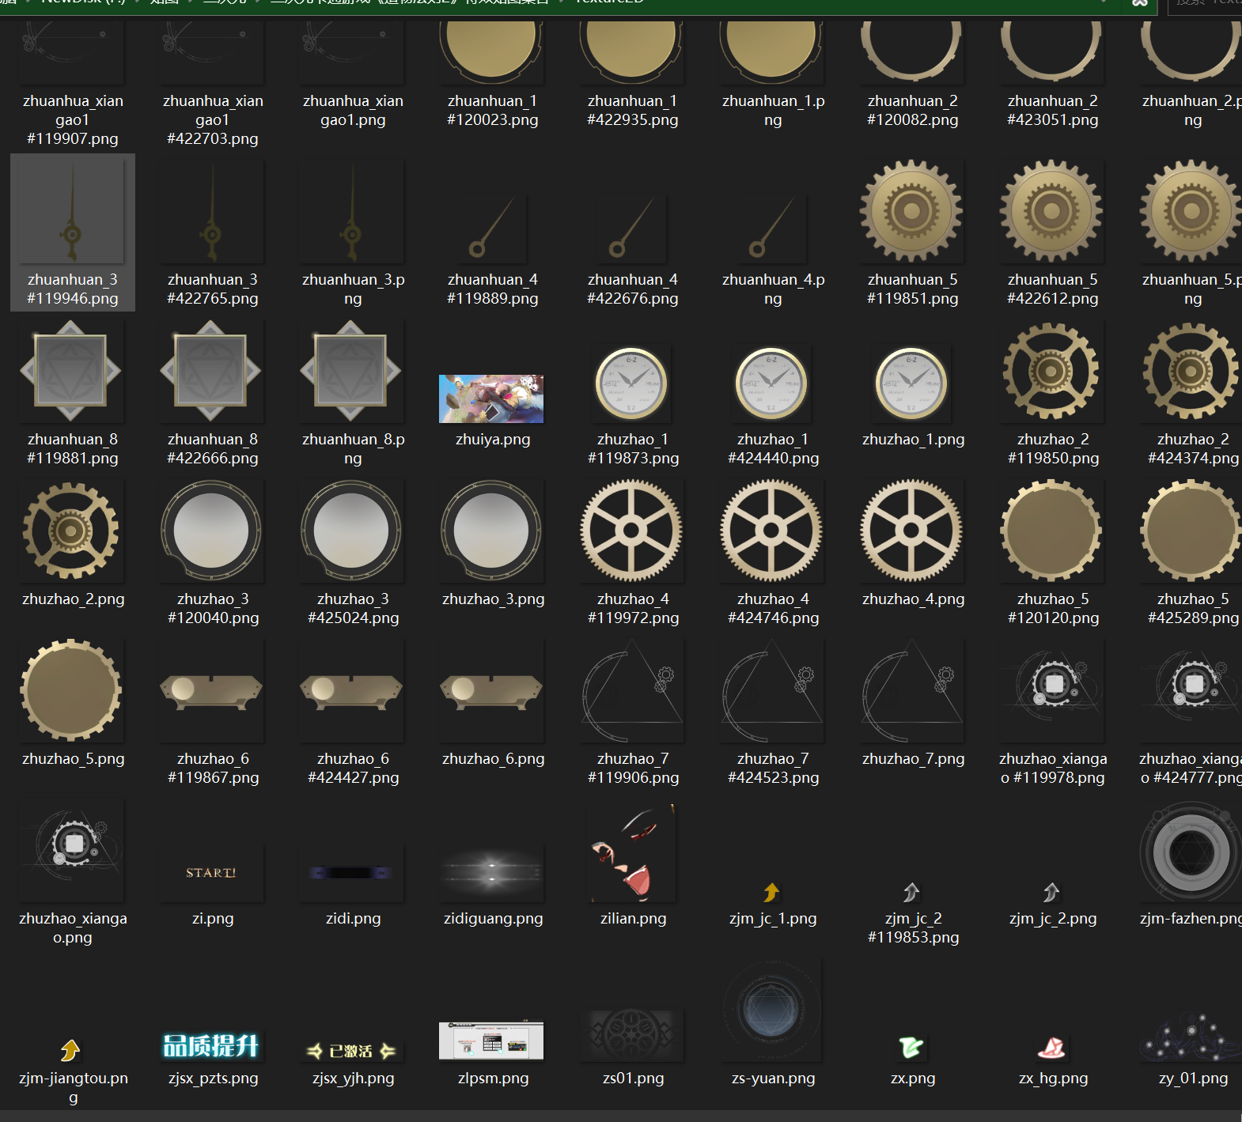
Task: Select the zjm-jiangtou.png yellow arrow icon
Action: click(70, 1050)
